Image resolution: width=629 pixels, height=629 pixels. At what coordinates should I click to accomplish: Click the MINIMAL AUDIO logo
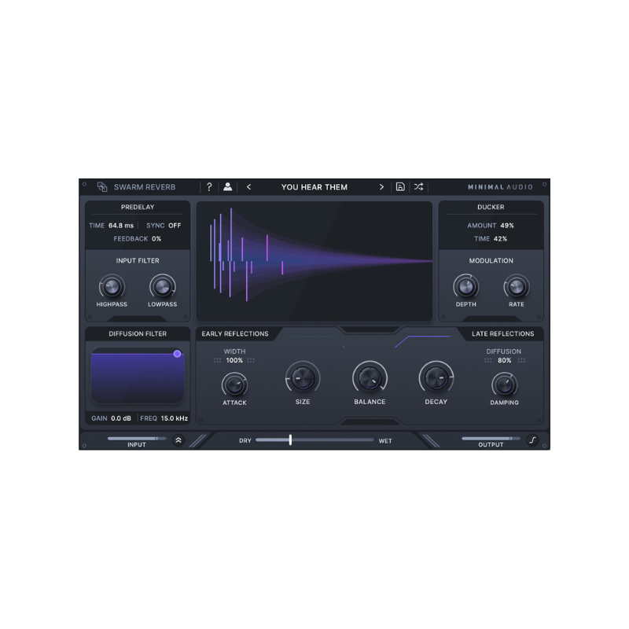[501, 186]
